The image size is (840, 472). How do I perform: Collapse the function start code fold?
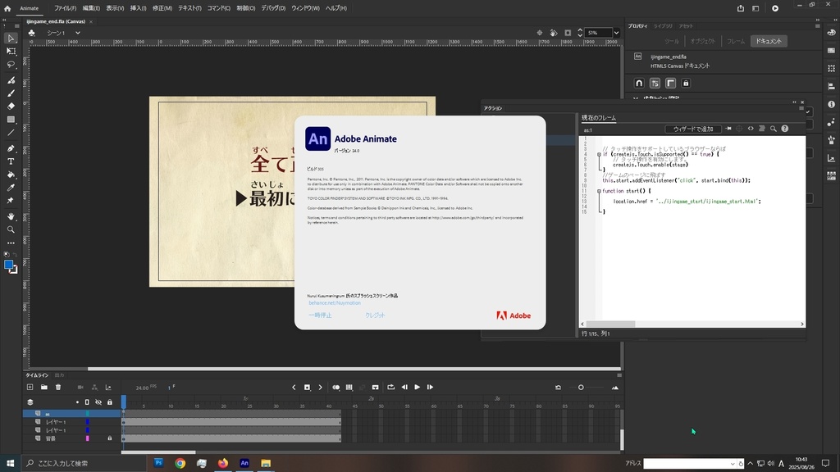click(x=599, y=191)
